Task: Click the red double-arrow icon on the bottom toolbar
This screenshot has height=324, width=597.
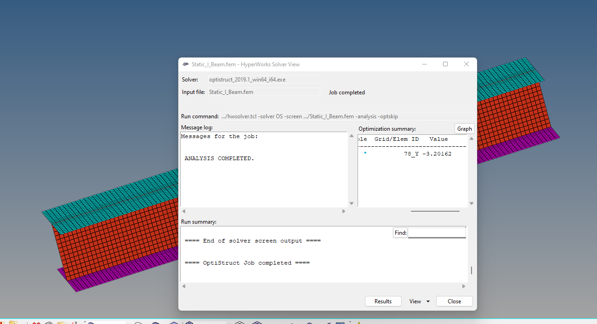Action: click(x=36, y=321)
